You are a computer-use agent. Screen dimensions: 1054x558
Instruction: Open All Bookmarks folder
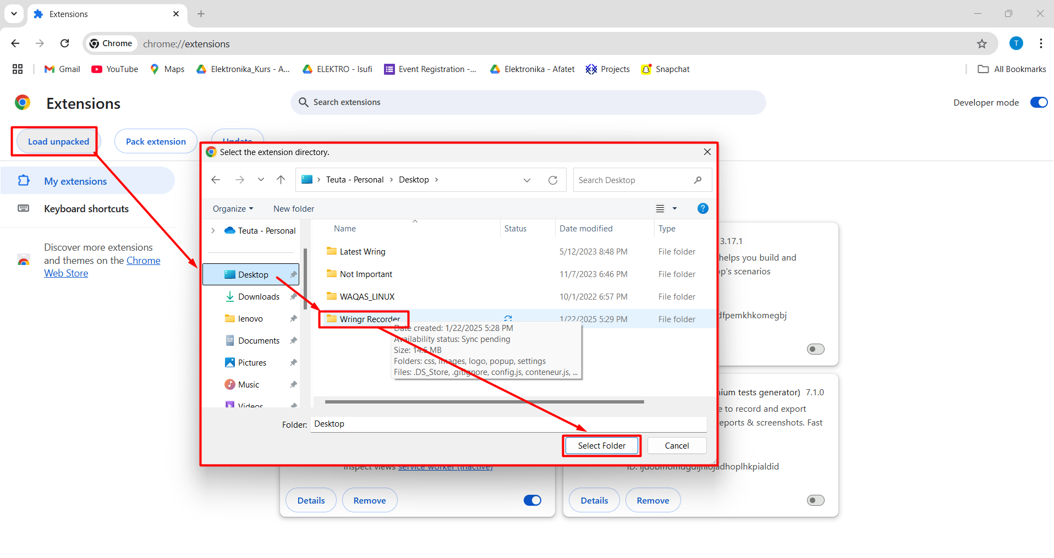click(x=1012, y=69)
